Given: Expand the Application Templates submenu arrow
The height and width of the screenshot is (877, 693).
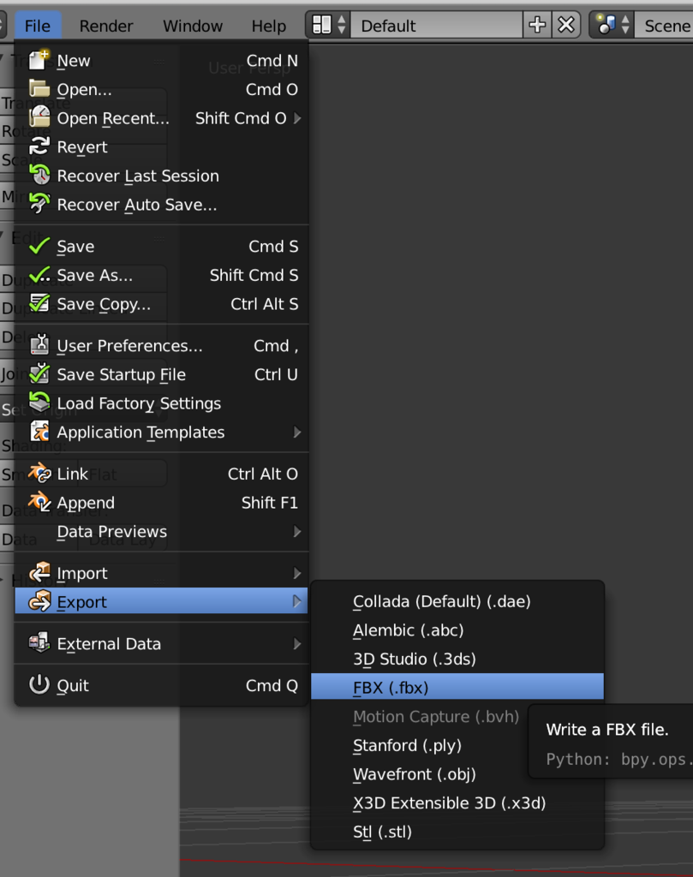Looking at the screenshot, I should click(x=297, y=433).
